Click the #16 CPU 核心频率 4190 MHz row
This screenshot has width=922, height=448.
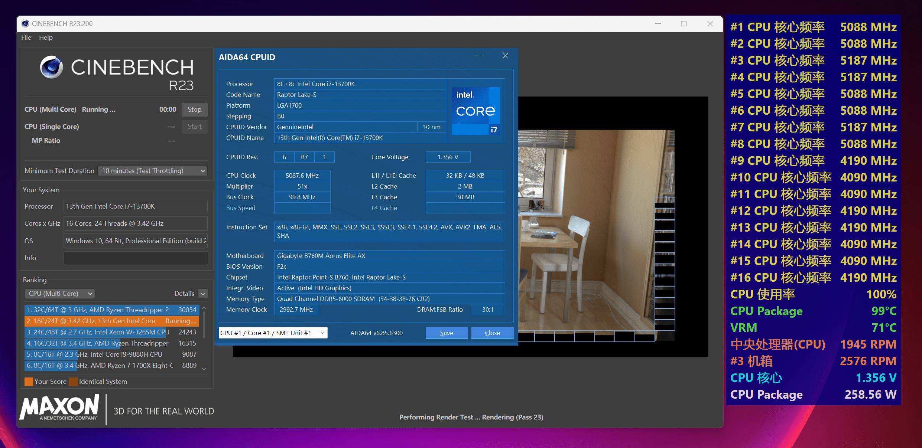coord(814,278)
